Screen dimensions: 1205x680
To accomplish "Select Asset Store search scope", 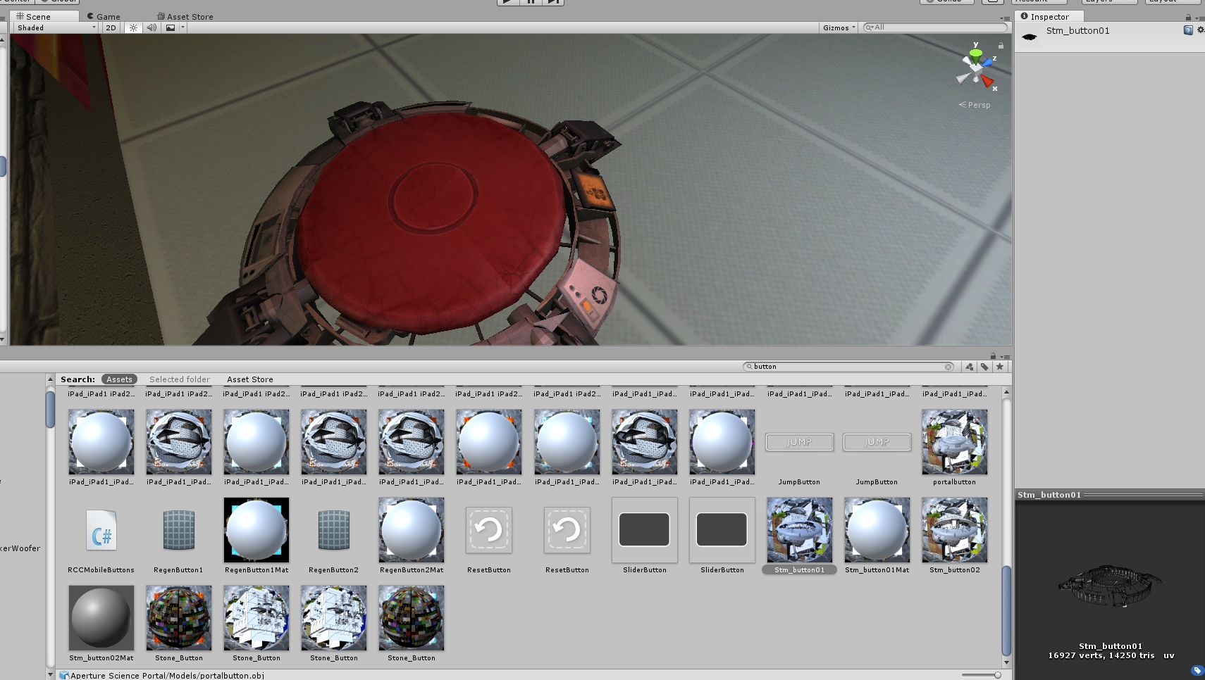I will (x=249, y=379).
